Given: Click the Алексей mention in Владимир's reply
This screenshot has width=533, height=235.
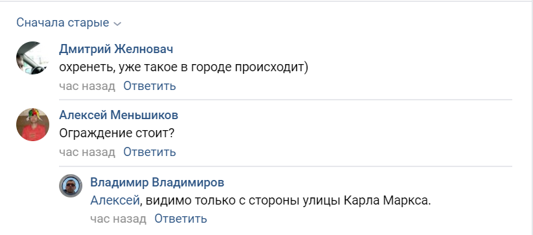Looking at the screenshot, I should coord(115,201).
